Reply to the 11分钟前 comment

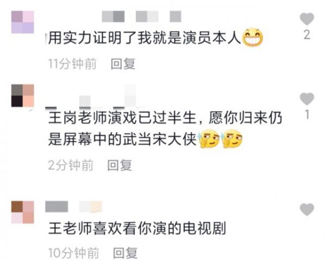(x=123, y=63)
